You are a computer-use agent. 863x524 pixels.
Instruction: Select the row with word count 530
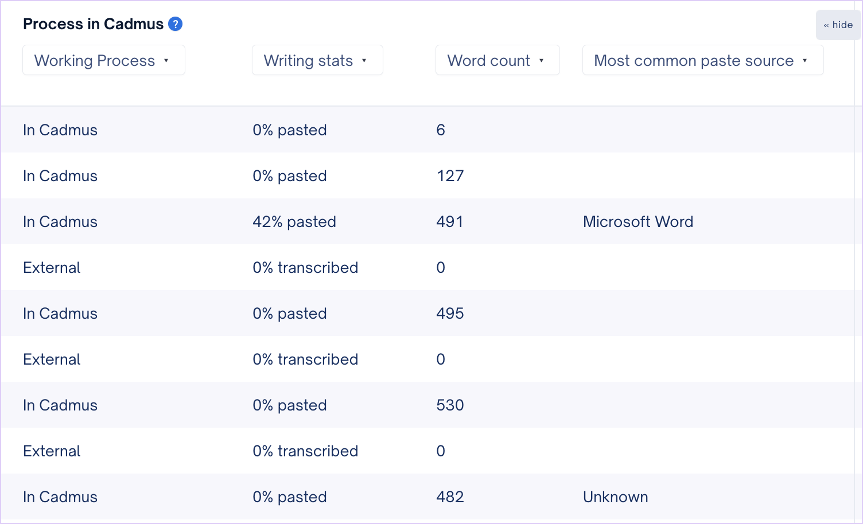(427, 405)
